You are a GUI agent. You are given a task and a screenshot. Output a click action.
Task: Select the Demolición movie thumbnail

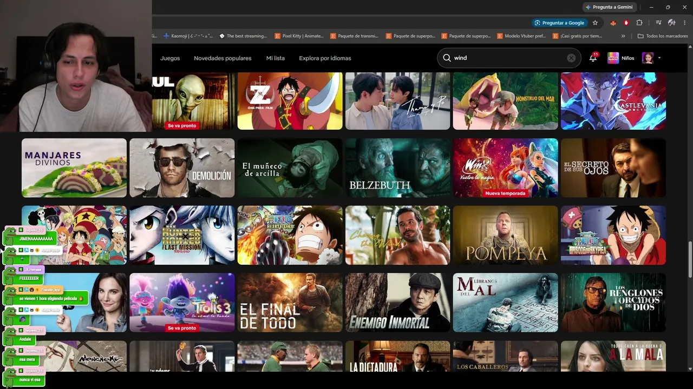point(182,167)
